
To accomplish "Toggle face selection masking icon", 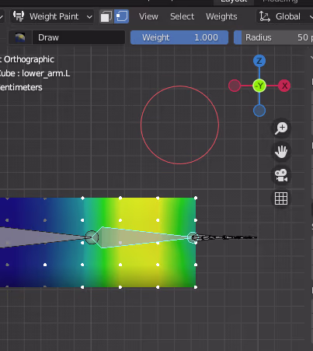I will click(x=106, y=16).
